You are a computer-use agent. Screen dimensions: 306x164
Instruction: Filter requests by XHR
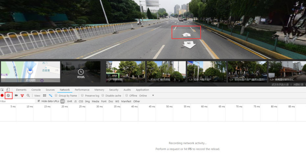[x=69, y=101]
